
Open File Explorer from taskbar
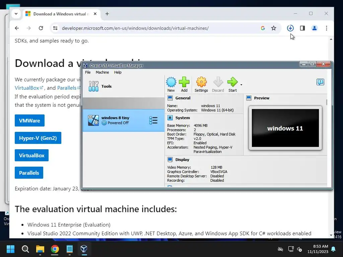40,249
